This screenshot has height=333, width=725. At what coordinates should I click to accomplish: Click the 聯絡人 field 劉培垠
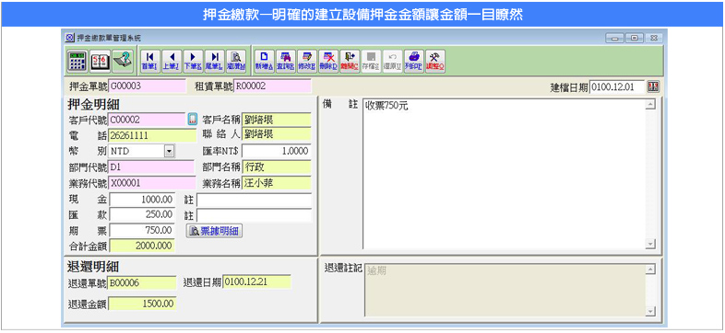pyautogui.click(x=277, y=135)
